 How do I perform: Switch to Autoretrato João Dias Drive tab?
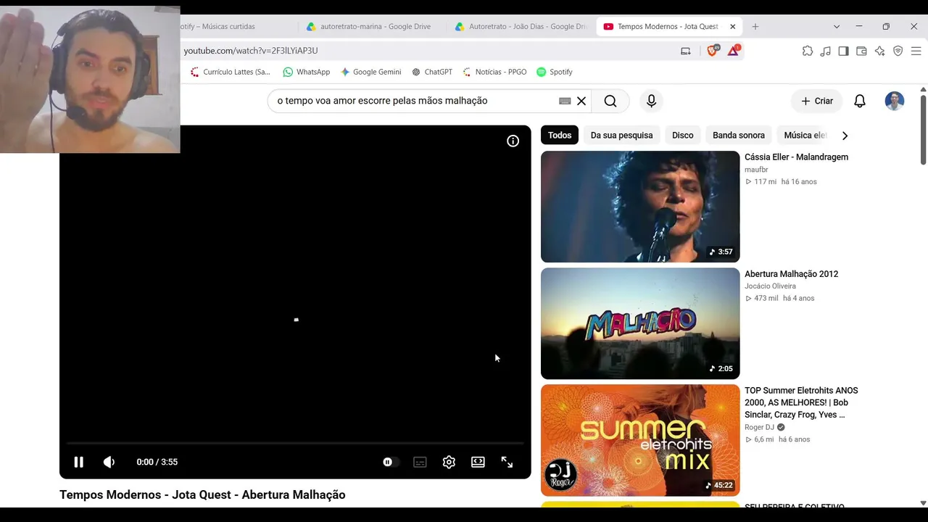(521, 27)
